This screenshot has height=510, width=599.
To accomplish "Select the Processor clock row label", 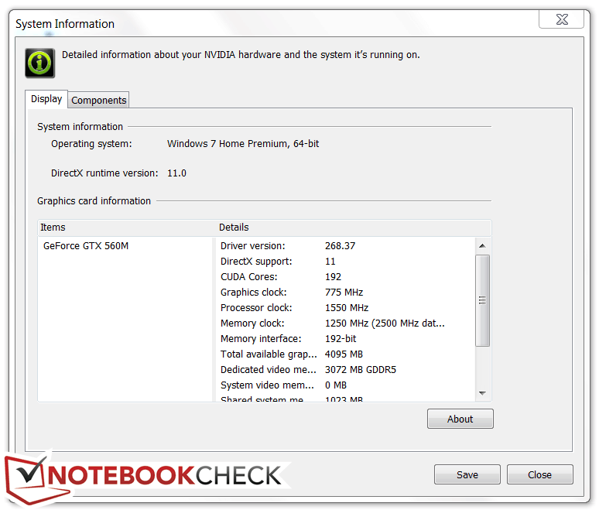I will pyautogui.click(x=256, y=307).
